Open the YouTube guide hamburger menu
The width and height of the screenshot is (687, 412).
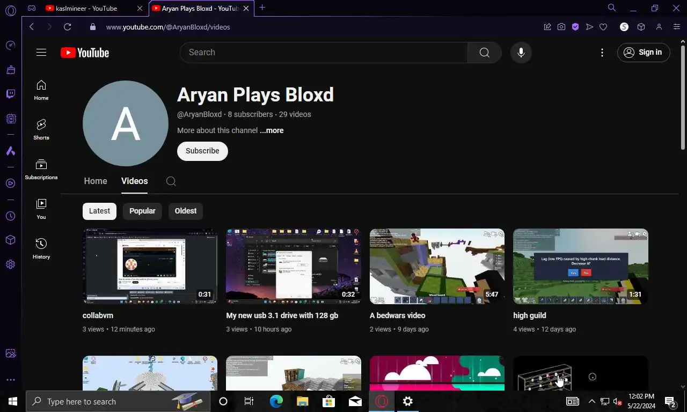point(41,53)
